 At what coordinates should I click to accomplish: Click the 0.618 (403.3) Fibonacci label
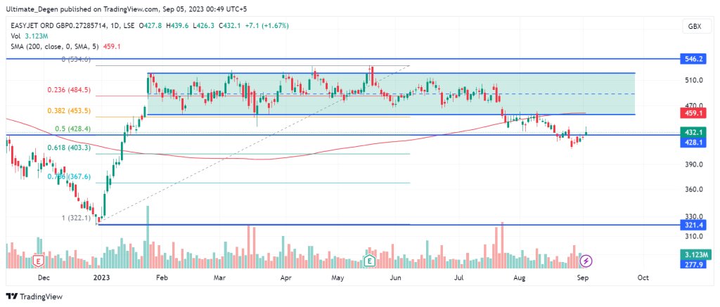pyautogui.click(x=70, y=148)
